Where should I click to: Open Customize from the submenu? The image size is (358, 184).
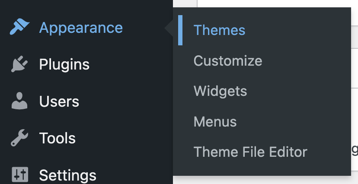(x=228, y=60)
